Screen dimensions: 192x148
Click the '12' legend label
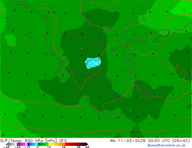49,147
